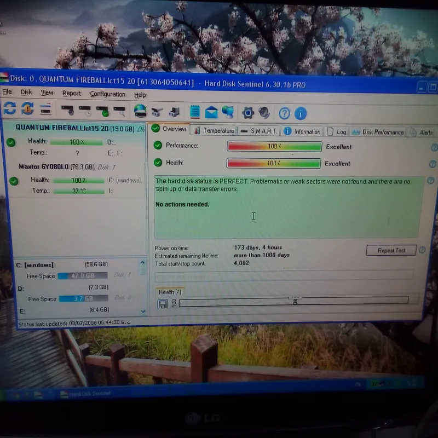Switch to the Alerts tab
The image size is (438, 438).
click(x=422, y=132)
